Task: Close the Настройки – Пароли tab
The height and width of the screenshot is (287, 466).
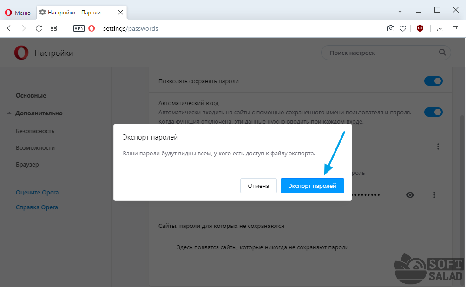Action: 120,13
